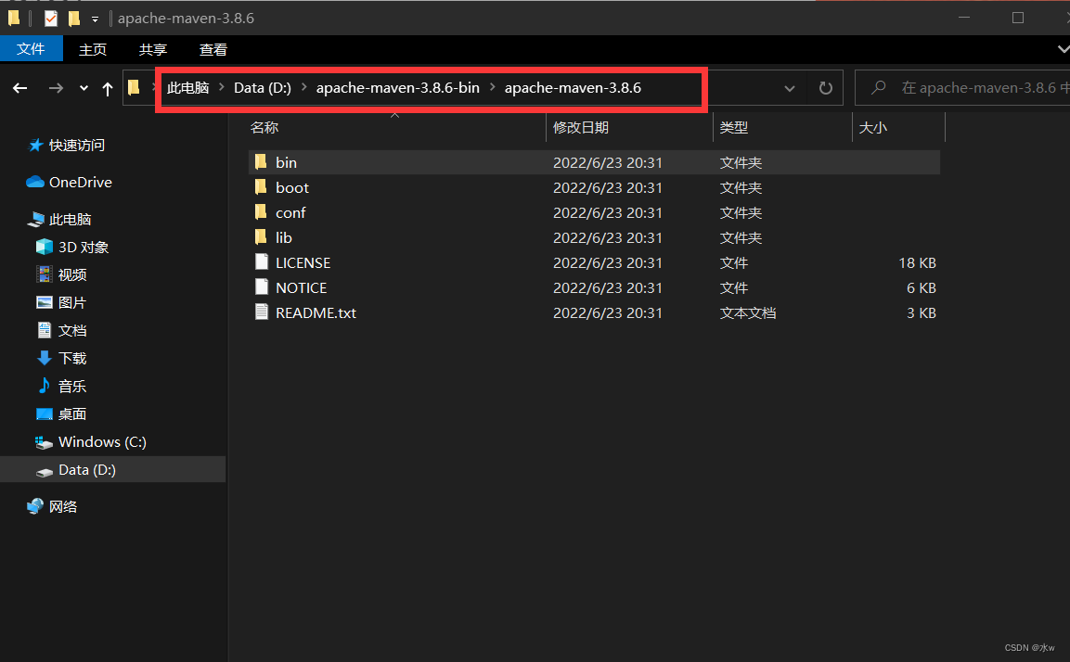1070x662 pixels.
Task: Click the 文本文档 type of README.txt
Action: pos(748,313)
